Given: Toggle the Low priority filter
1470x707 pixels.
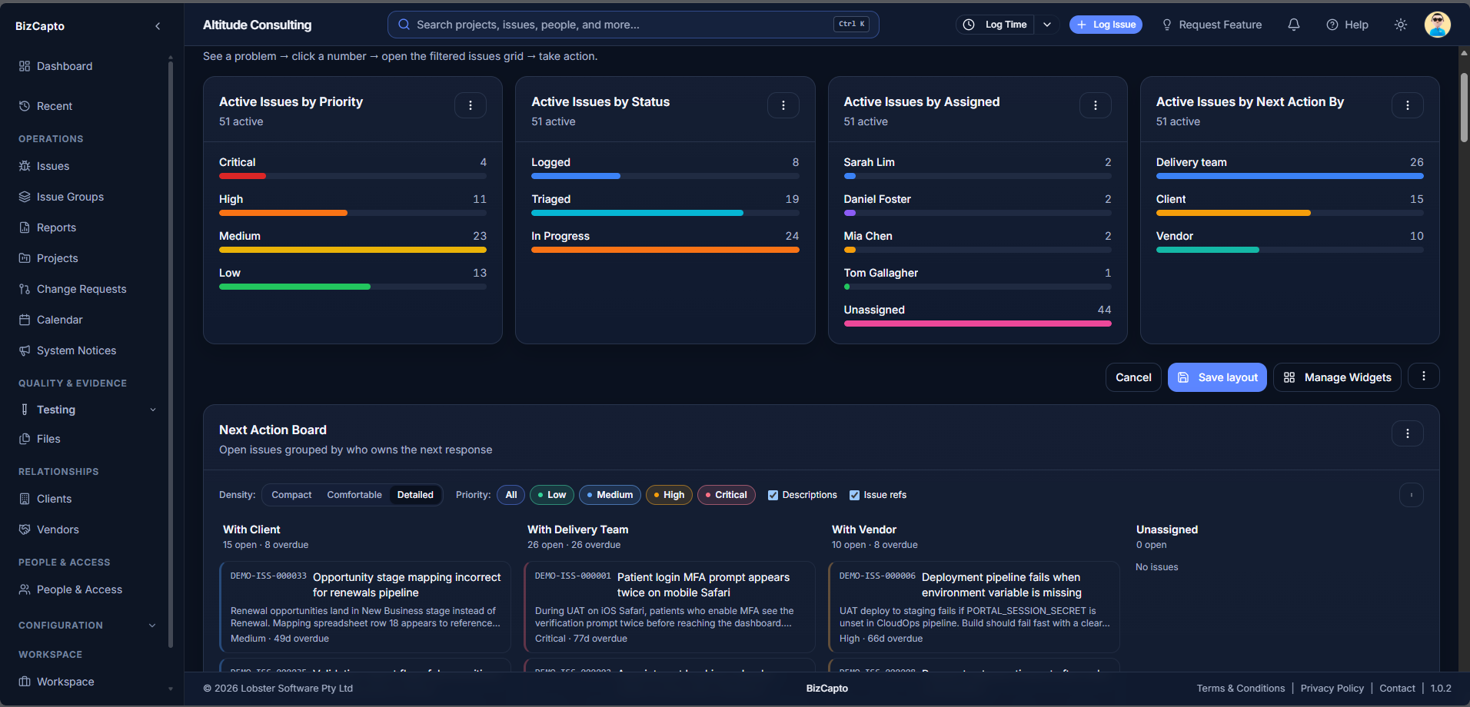Looking at the screenshot, I should 552,495.
